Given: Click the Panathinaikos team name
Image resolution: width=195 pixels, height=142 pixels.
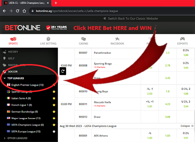Looking at the screenshot, I should pyautogui.click(x=102, y=53).
